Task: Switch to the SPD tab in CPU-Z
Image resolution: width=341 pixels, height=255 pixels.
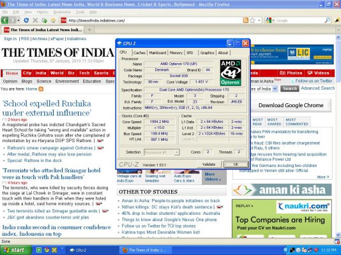Action: point(190,53)
